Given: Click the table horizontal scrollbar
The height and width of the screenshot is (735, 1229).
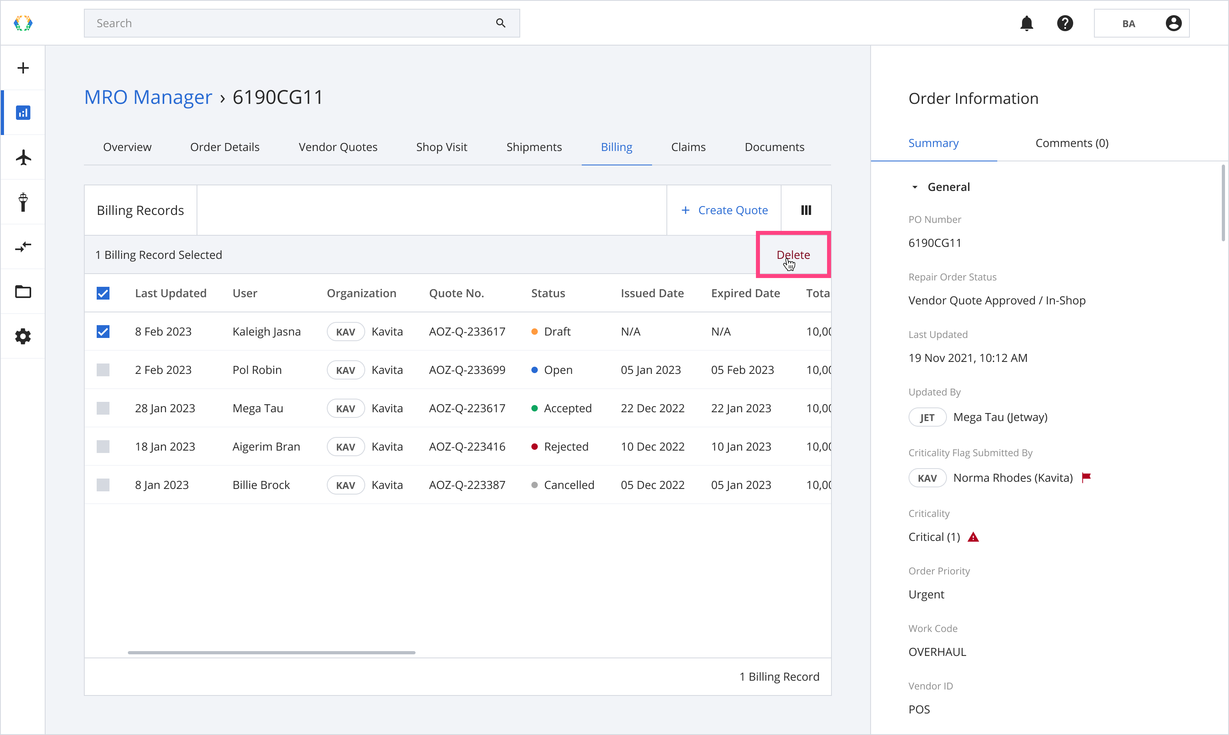Looking at the screenshot, I should click(x=271, y=653).
